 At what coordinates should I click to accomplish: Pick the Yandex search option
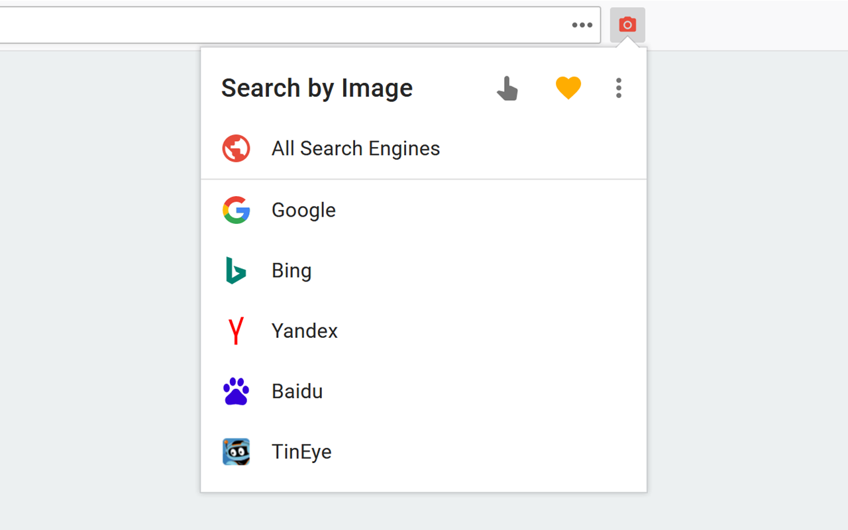305,331
